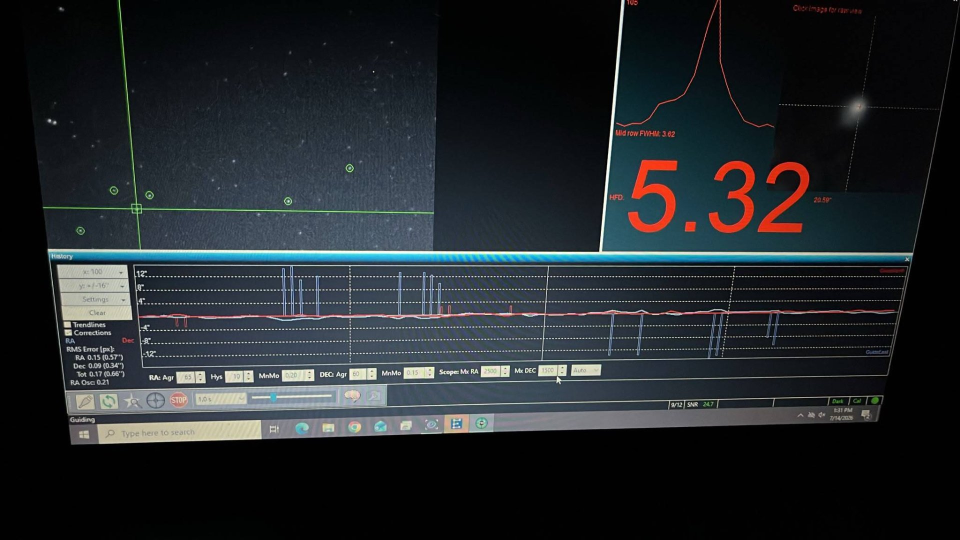The height and width of the screenshot is (540, 960).
Task: Open the camera settings wrench icon
Action: (374, 396)
